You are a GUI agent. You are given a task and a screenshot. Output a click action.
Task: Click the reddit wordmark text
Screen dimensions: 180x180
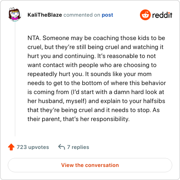pyautogui.click(x=162, y=15)
